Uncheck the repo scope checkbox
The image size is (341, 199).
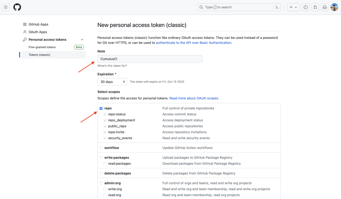point(101,108)
